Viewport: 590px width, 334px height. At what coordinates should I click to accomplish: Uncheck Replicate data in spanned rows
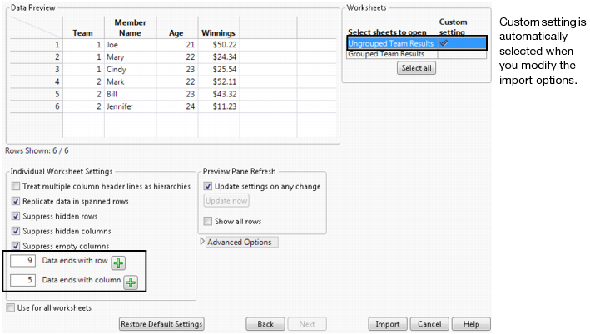click(x=17, y=201)
